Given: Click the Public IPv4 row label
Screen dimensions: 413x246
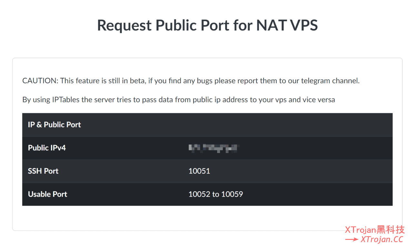Looking at the screenshot, I should click(x=47, y=148).
